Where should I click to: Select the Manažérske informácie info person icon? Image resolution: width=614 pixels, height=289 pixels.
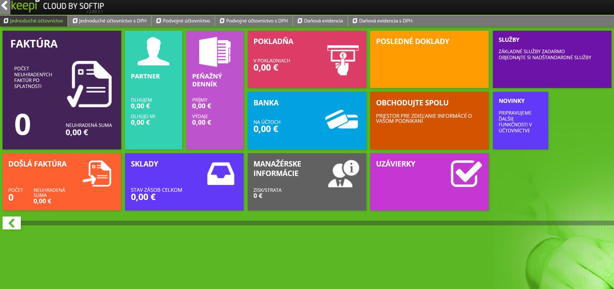click(x=343, y=174)
